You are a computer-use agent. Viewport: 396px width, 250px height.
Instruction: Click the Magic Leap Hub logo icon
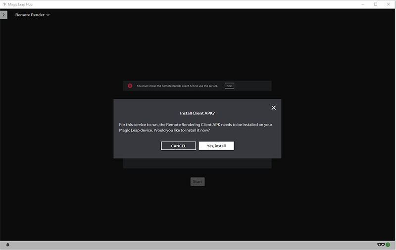[4, 4]
